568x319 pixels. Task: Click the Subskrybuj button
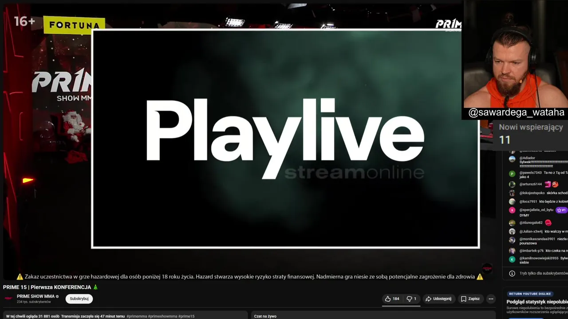79,299
